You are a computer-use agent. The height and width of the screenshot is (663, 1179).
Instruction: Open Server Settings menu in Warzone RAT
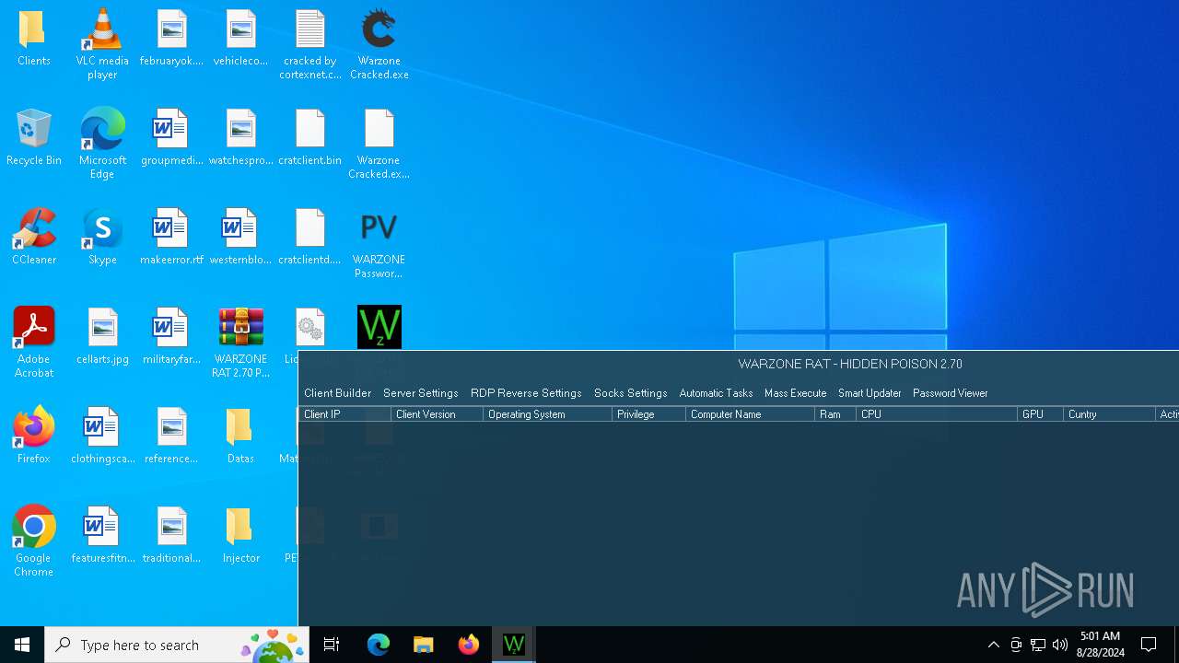420,393
